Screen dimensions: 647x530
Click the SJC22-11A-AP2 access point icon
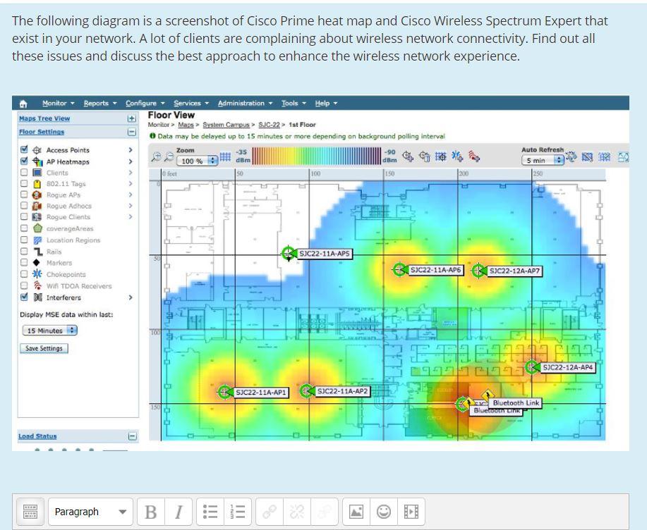pos(306,390)
